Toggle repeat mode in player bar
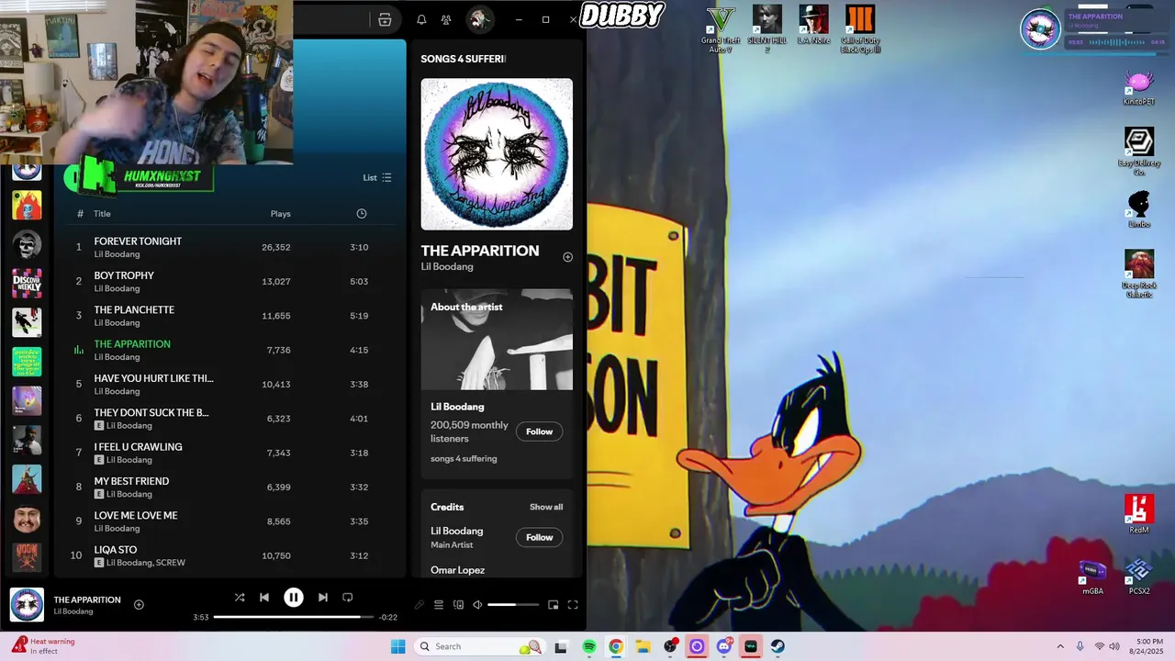Viewport: 1175px width, 661px height. [x=348, y=598]
